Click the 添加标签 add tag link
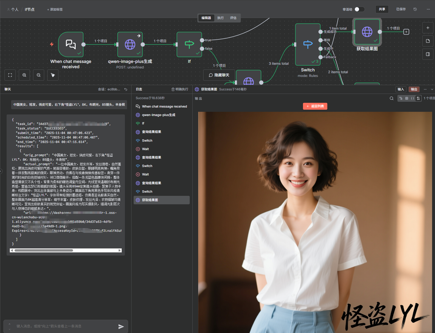 click(x=55, y=10)
